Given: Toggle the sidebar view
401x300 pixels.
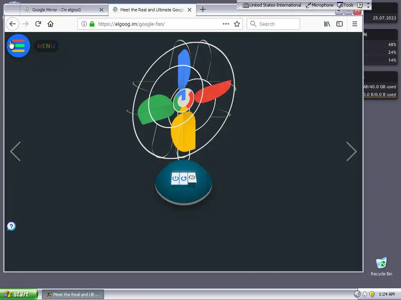Looking at the screenshot, I should (340, 24).
